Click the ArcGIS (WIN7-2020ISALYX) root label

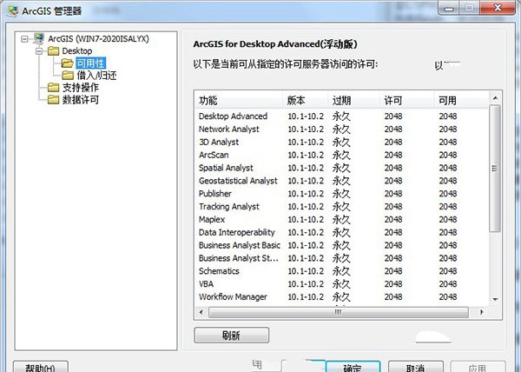98,39
